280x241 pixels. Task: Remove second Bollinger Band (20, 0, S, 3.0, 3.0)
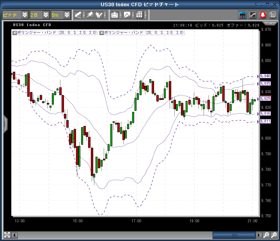[102, 33]
